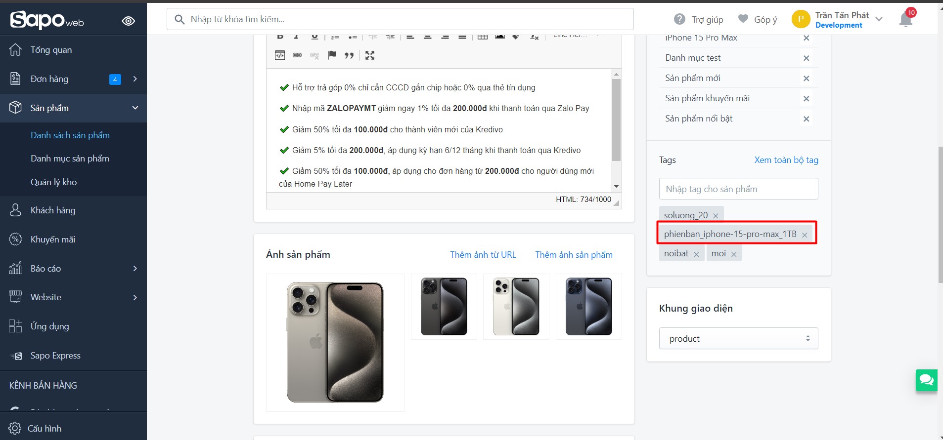Collapse the Sản phẩm submenu chevron
The image size is (943, 440).
coord(135,108)
